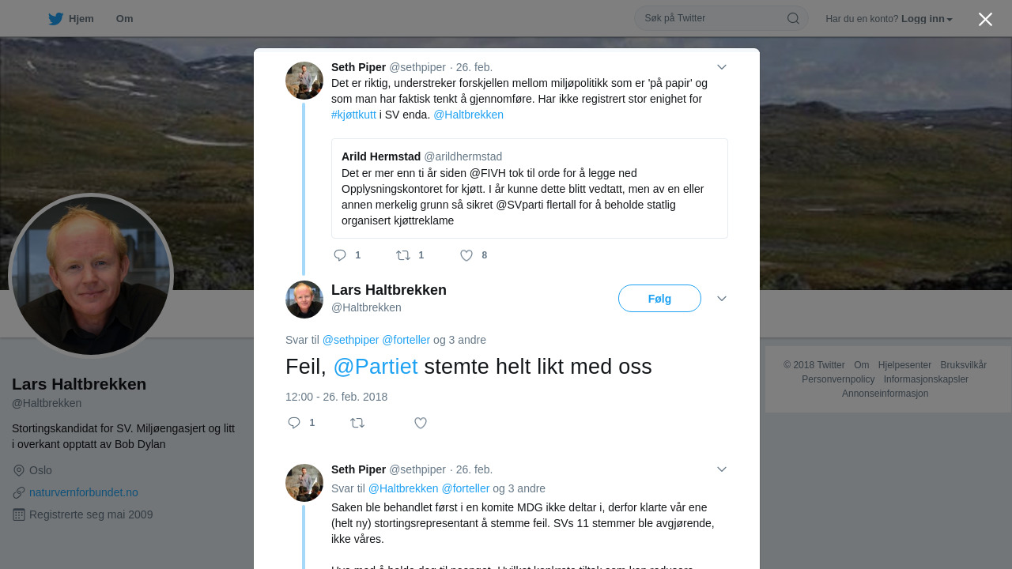Open the naturvernforbundet.no link
1012x569 pixels.
tap(84, 492)
